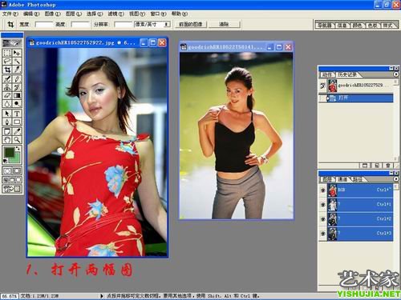Image resolution: width=401 pixels, height=300 pixels.
Task: Select the Airbrush tool
Action: [7, 78]
